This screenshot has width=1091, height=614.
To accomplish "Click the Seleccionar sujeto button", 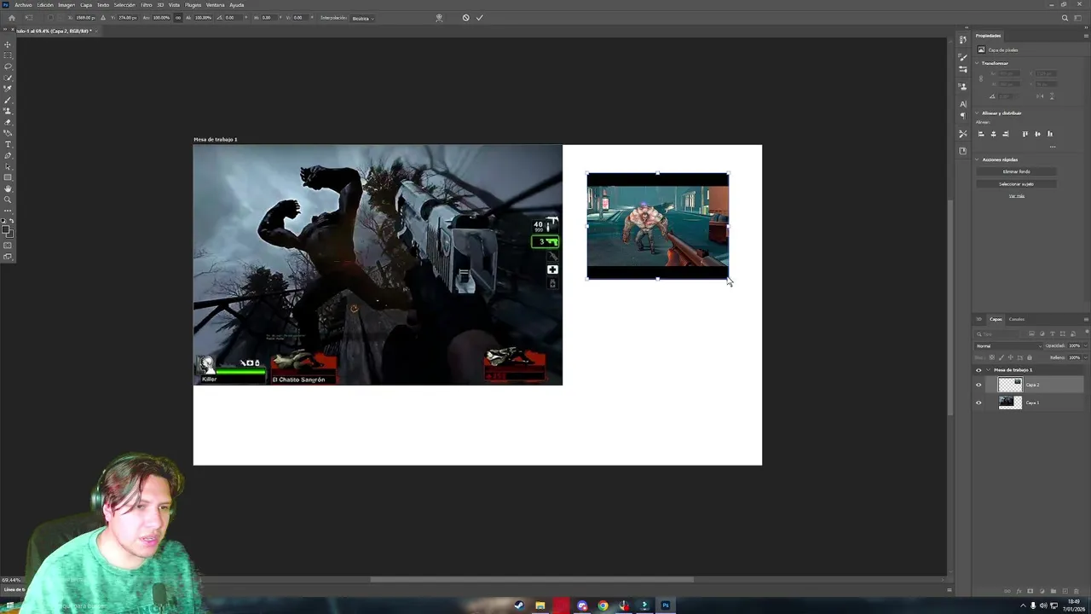I will [x=1016, y=184].
